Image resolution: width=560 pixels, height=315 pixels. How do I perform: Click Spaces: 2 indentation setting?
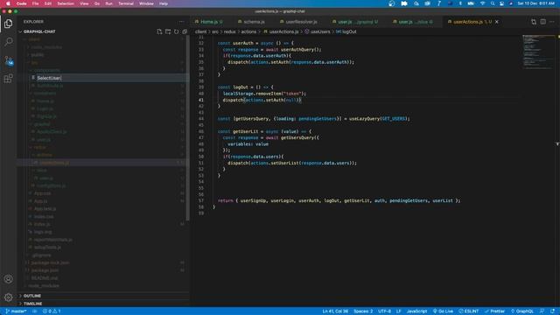coord(363,311)
